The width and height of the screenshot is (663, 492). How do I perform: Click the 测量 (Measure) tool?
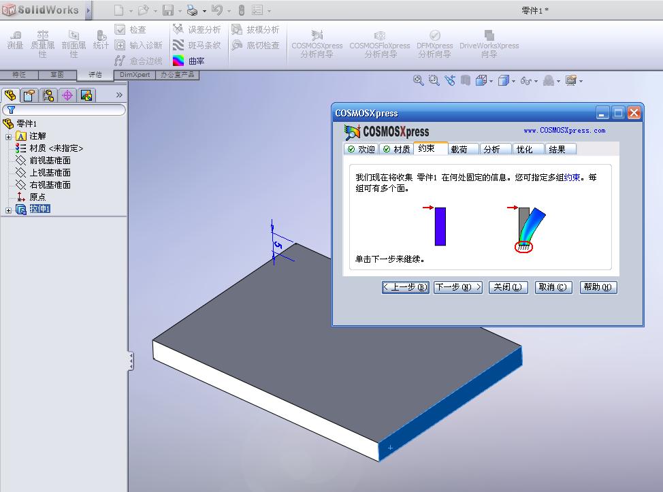point(15,40)
